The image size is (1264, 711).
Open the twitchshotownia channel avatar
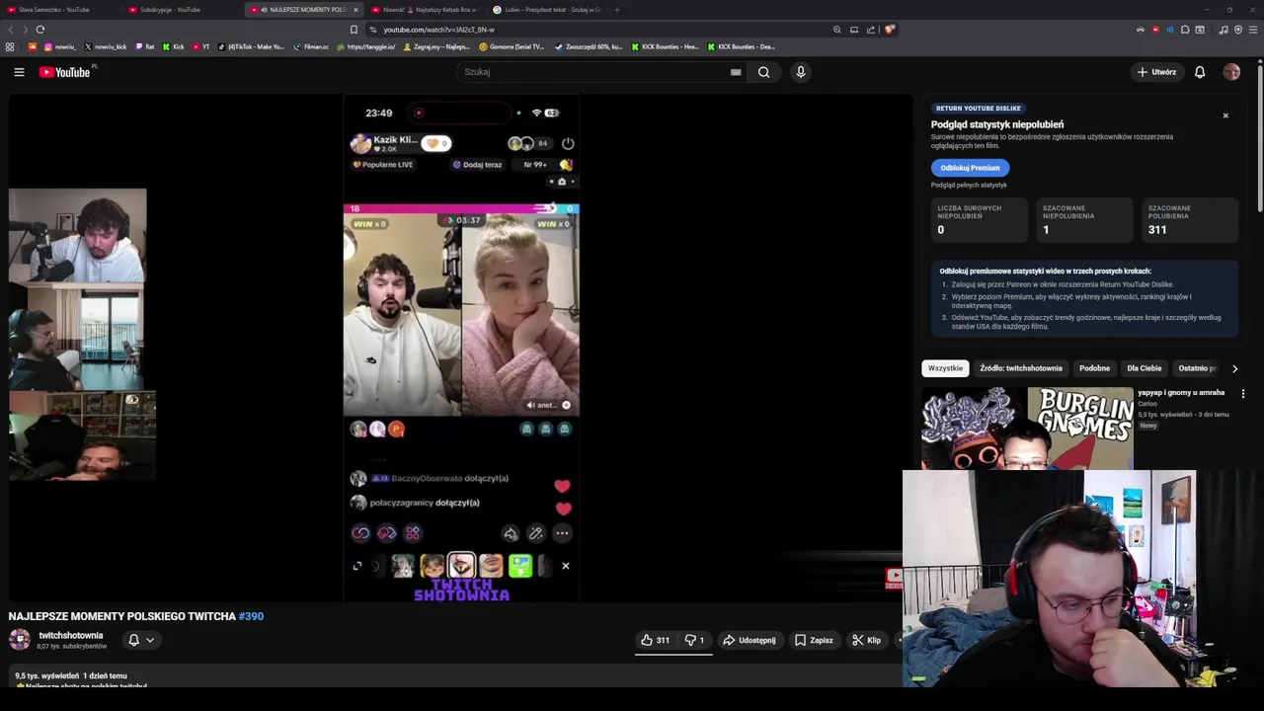tap(20, 640)
